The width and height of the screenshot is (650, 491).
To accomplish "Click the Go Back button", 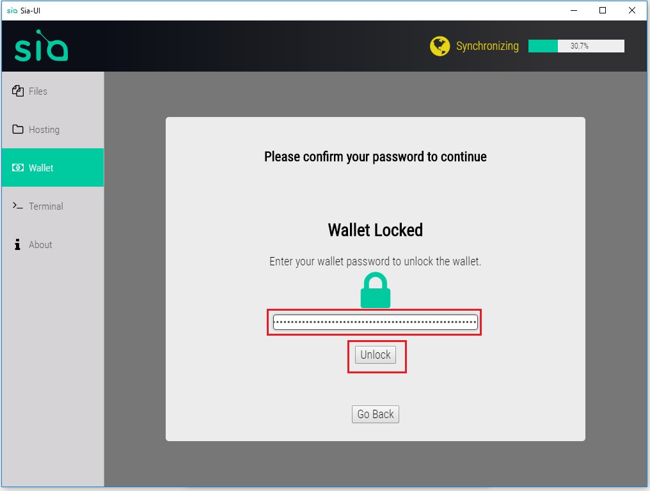I will click(376, 414).
